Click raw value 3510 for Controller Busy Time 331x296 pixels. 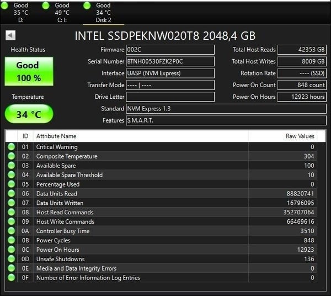tap(307, 231)
